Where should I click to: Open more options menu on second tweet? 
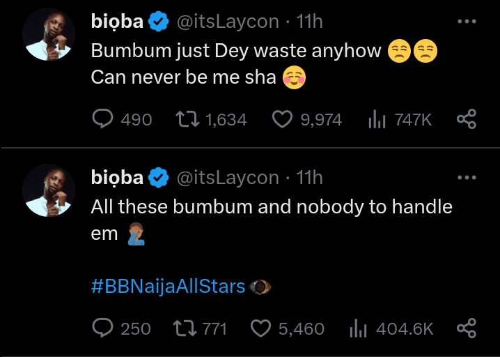click(x=466, y=178)
